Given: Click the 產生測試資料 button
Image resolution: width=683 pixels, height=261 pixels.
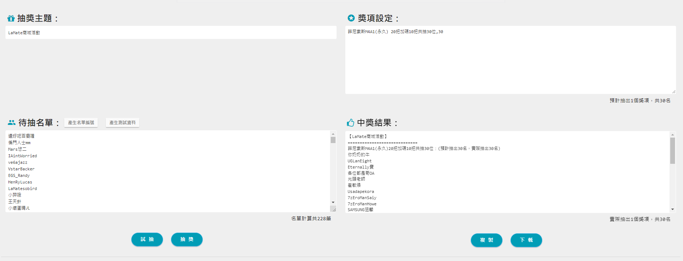Looking at the screenshot, I should pos(123,123).
